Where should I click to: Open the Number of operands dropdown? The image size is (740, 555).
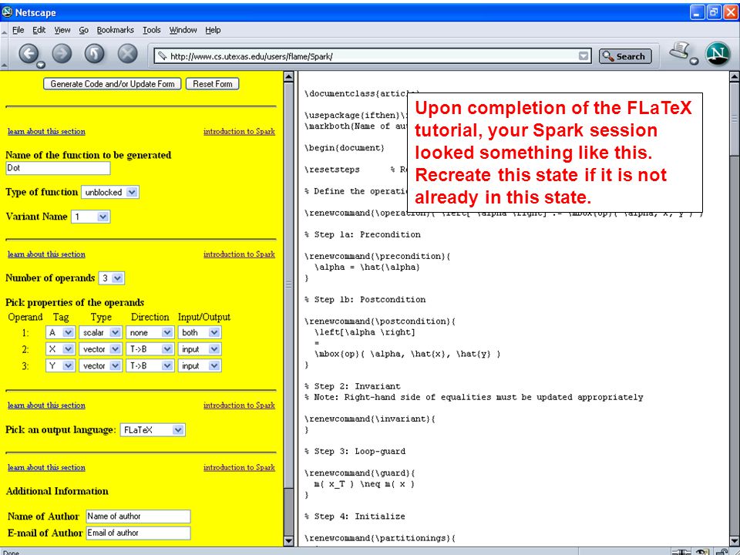click(111, 278)
